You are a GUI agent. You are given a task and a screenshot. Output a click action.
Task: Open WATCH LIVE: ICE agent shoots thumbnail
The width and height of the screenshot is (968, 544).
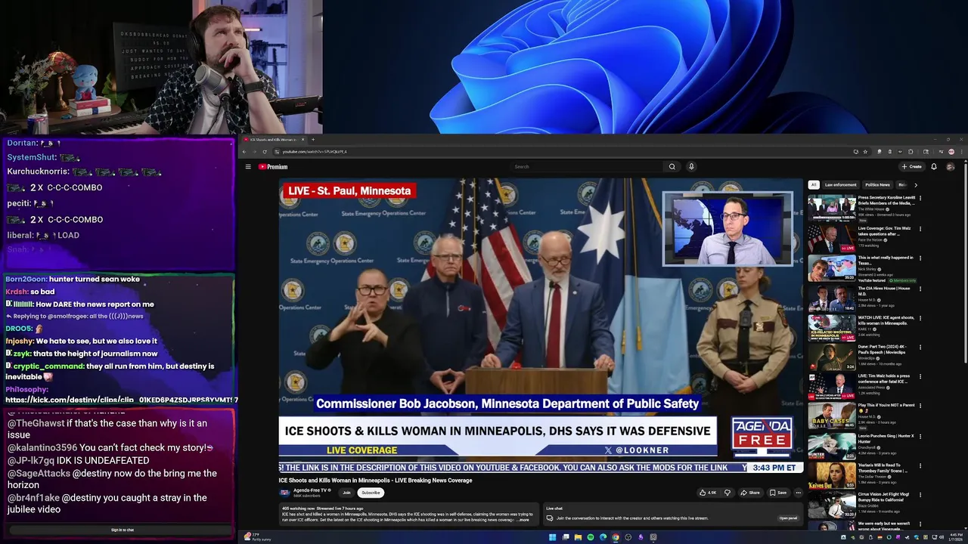pyautogui.click(x=831, y=327)
